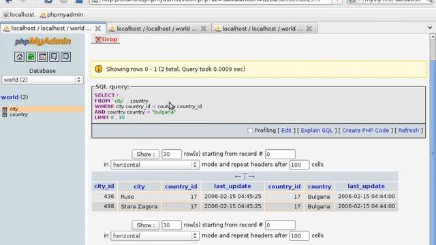This screenshot has height=245, width=436.
Task: Click the full texts toggle arrows icon
Action: pos(245,176)
